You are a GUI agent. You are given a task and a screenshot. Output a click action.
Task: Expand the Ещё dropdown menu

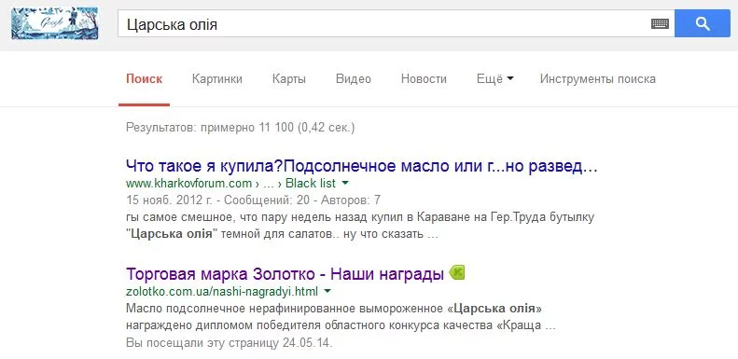[494, 78]
